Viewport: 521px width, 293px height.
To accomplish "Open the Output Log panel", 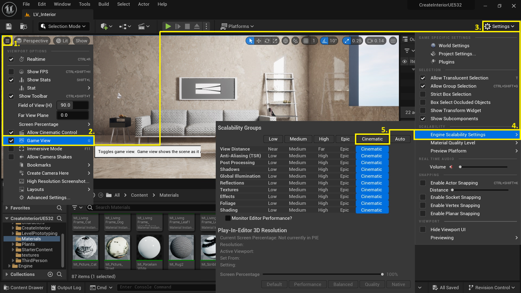I will click(66, 287).
